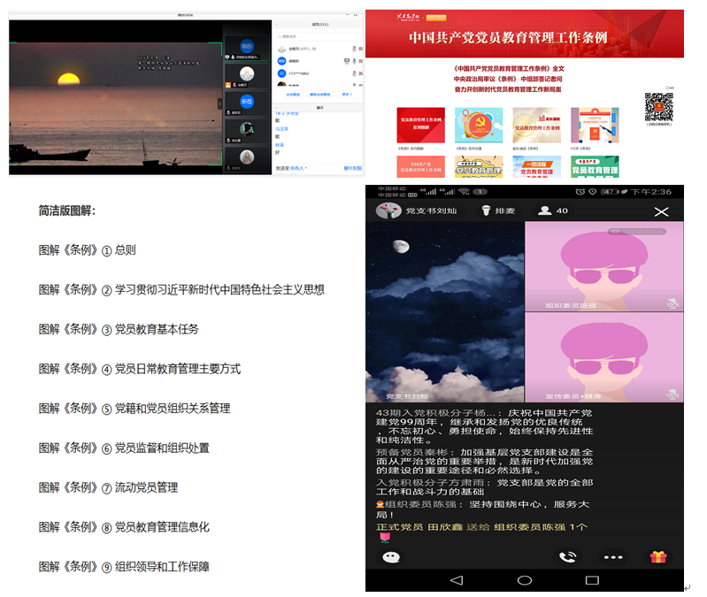Tap the Android recent apps square button

click(x=592, y=580)
